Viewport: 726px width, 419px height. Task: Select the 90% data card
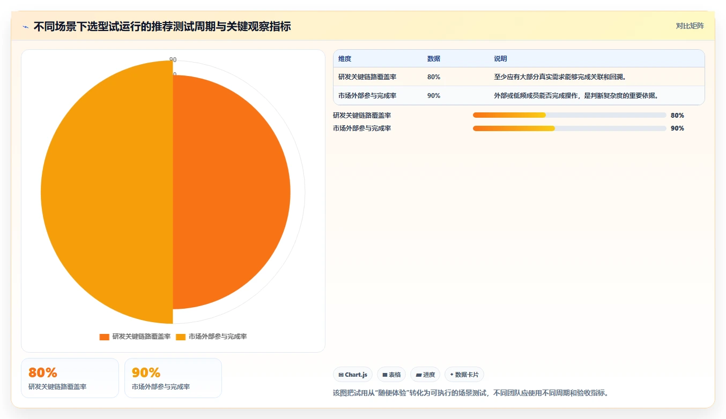[x=173, y=378]
